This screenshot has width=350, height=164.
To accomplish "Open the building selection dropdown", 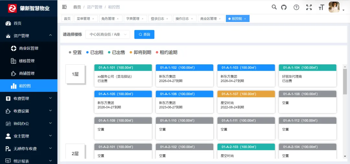I will 108,34.
